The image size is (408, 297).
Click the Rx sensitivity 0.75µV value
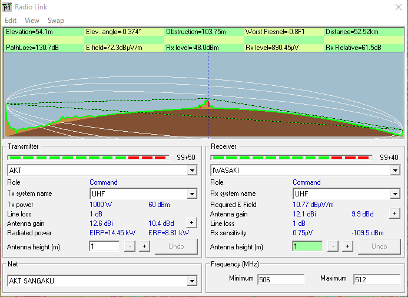point(303,233)
